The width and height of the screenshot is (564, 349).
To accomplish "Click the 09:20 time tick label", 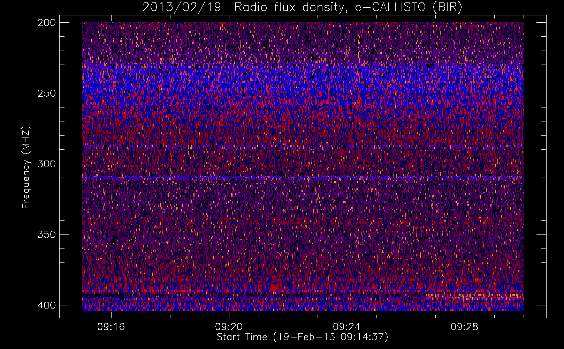I will click(x=229, y=327).
